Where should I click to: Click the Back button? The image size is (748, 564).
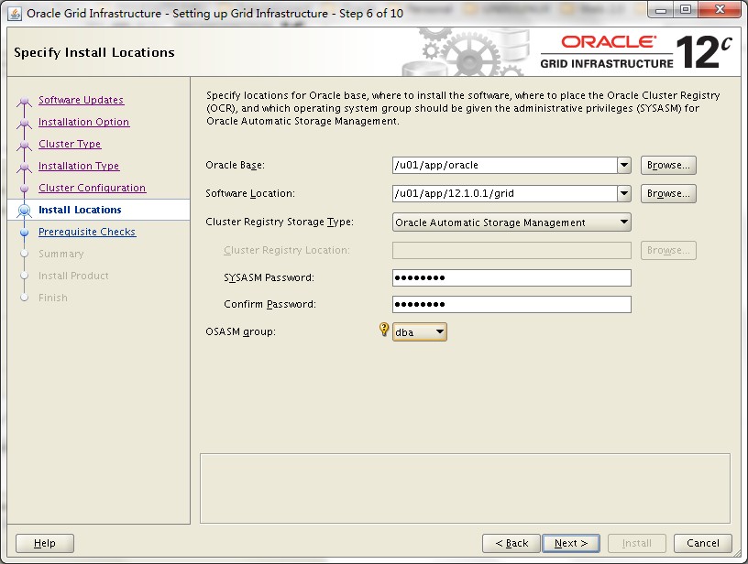click(x=511, y=543)
